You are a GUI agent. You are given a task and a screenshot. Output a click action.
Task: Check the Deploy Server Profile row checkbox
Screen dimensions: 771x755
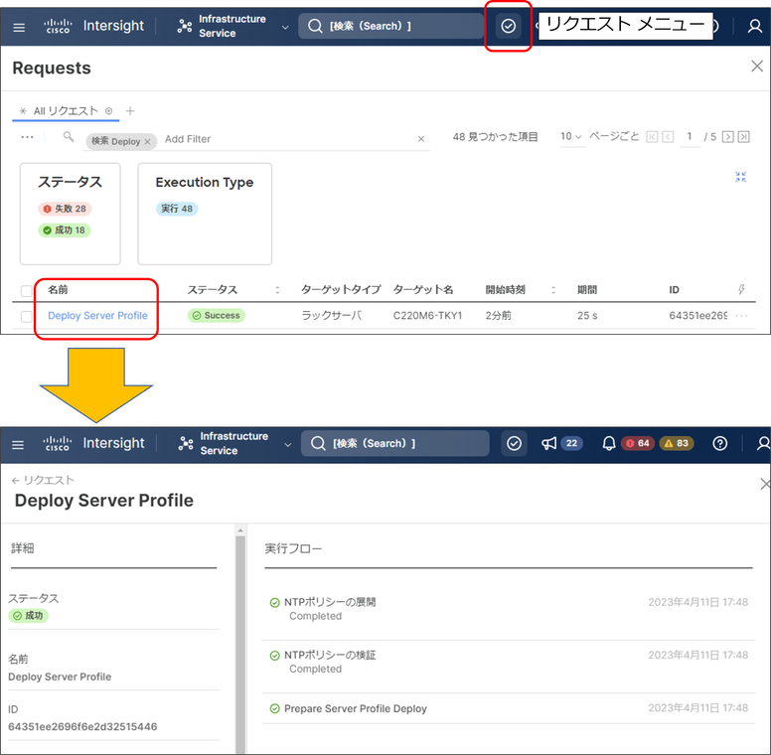pos(27,317)
